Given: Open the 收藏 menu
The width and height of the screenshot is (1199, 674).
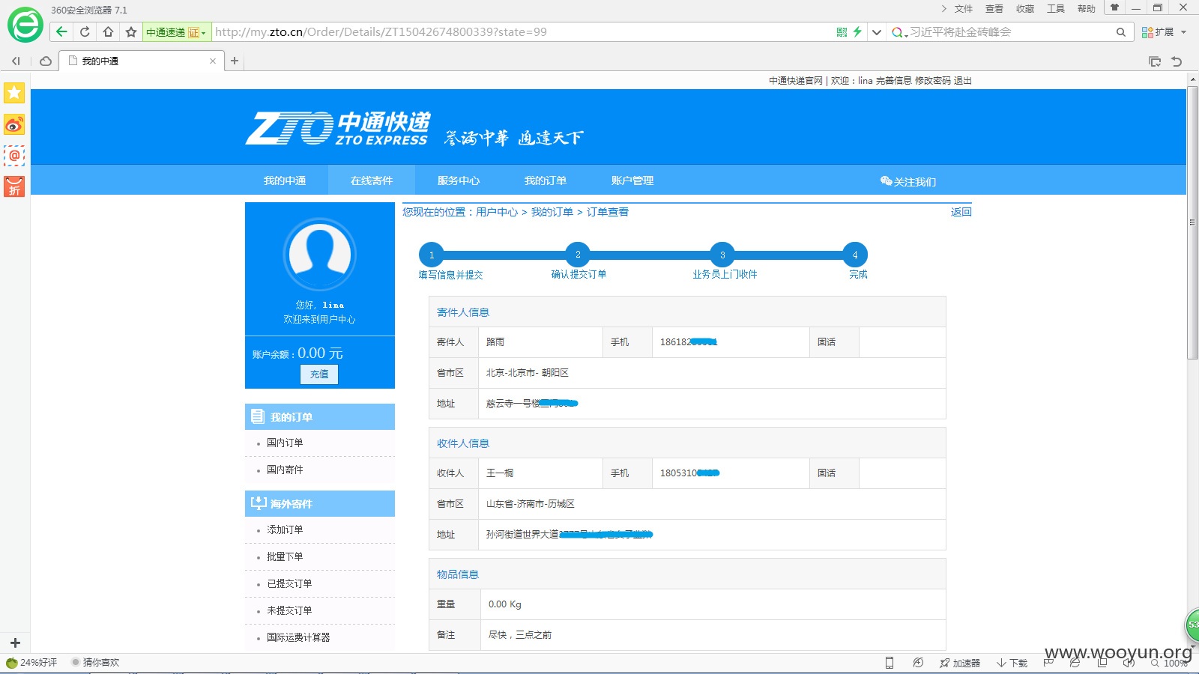Looking at the screenshot, I should coord(1024,9).
